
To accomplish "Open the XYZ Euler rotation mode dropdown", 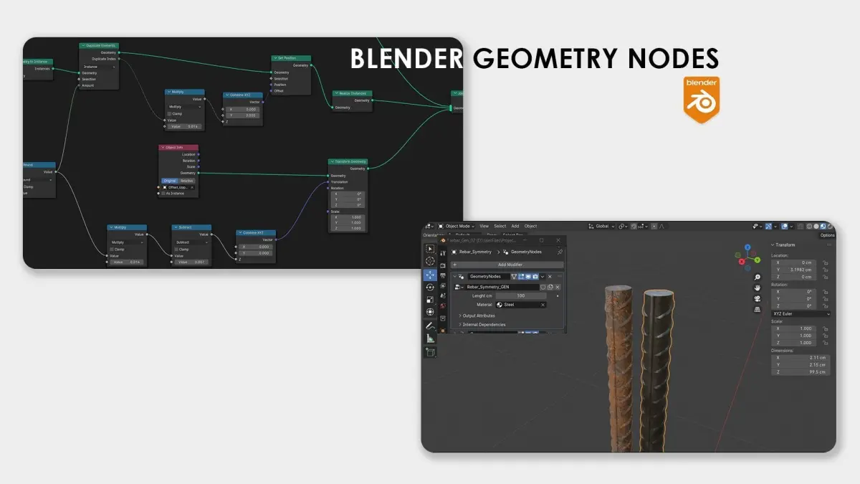I will pyautogui.click(x=801, y=313).
